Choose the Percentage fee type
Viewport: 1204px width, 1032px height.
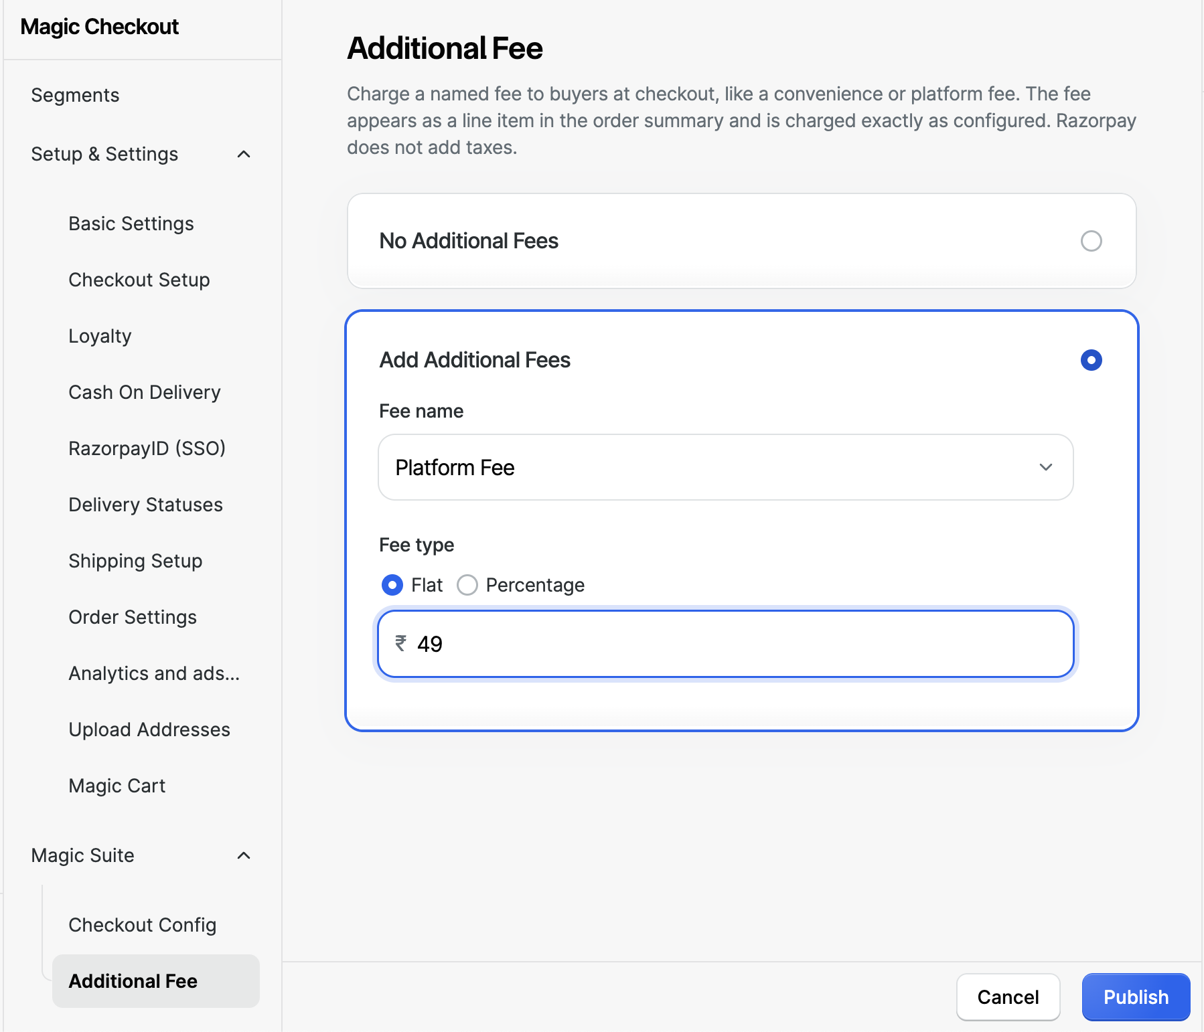(x=467, y=585)
